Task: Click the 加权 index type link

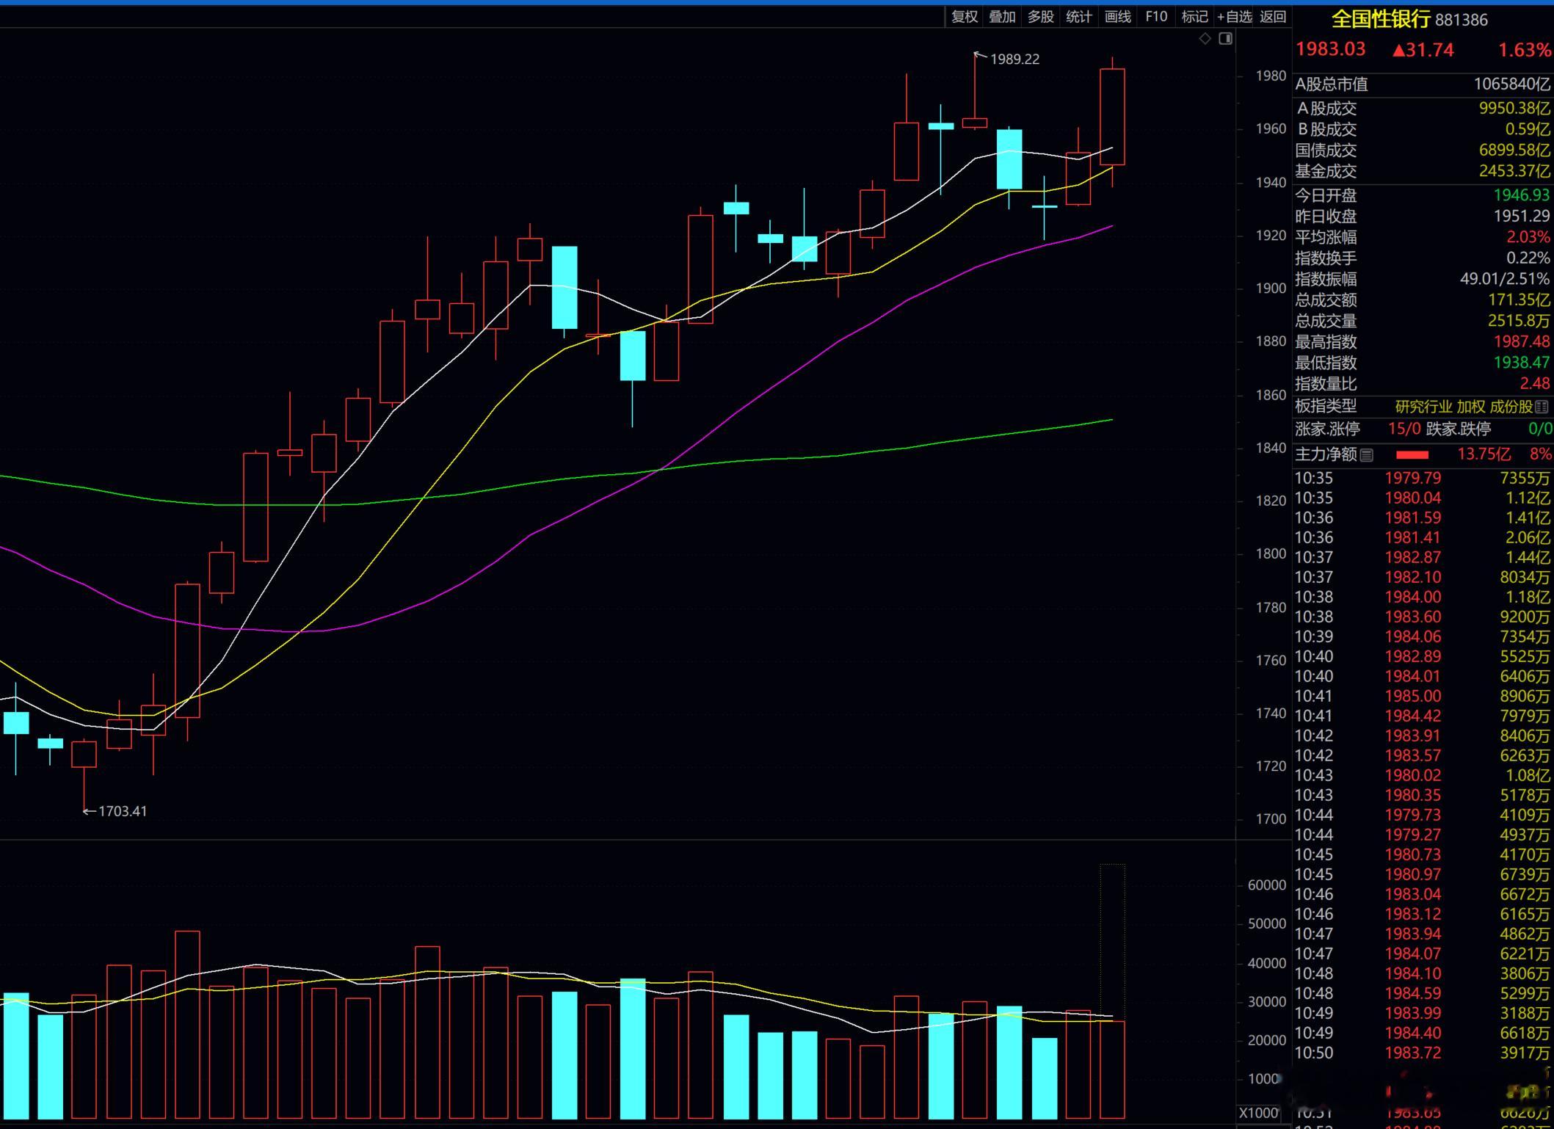Action: tap(1470, 407)
